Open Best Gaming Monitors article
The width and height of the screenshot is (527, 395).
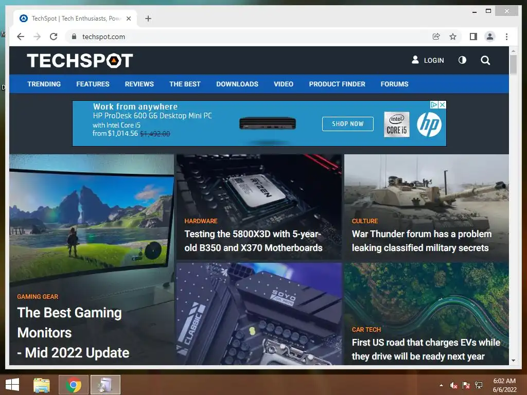point(73,333)
